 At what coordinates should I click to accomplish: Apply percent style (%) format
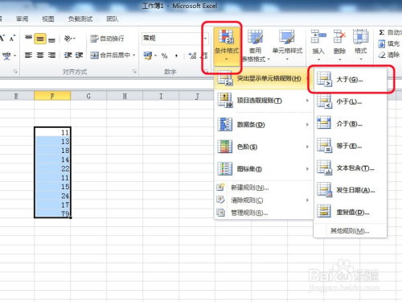[x=164, y=56]
